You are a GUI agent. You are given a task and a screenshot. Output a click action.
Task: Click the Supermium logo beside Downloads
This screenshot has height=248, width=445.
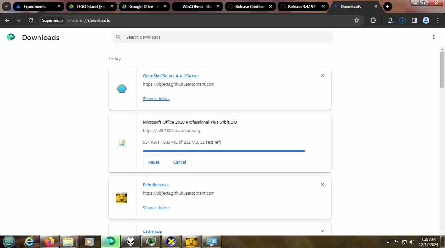[11, 37]
